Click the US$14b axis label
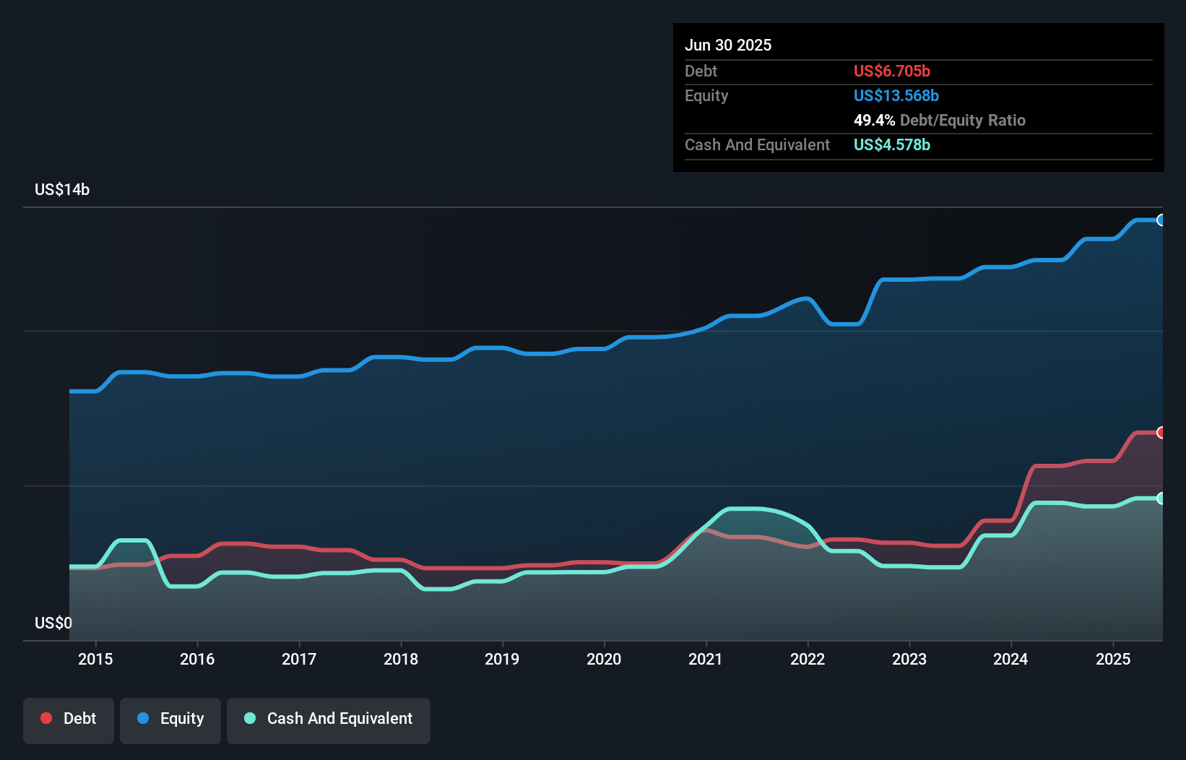1186x760 pixels. pos(62,190)
